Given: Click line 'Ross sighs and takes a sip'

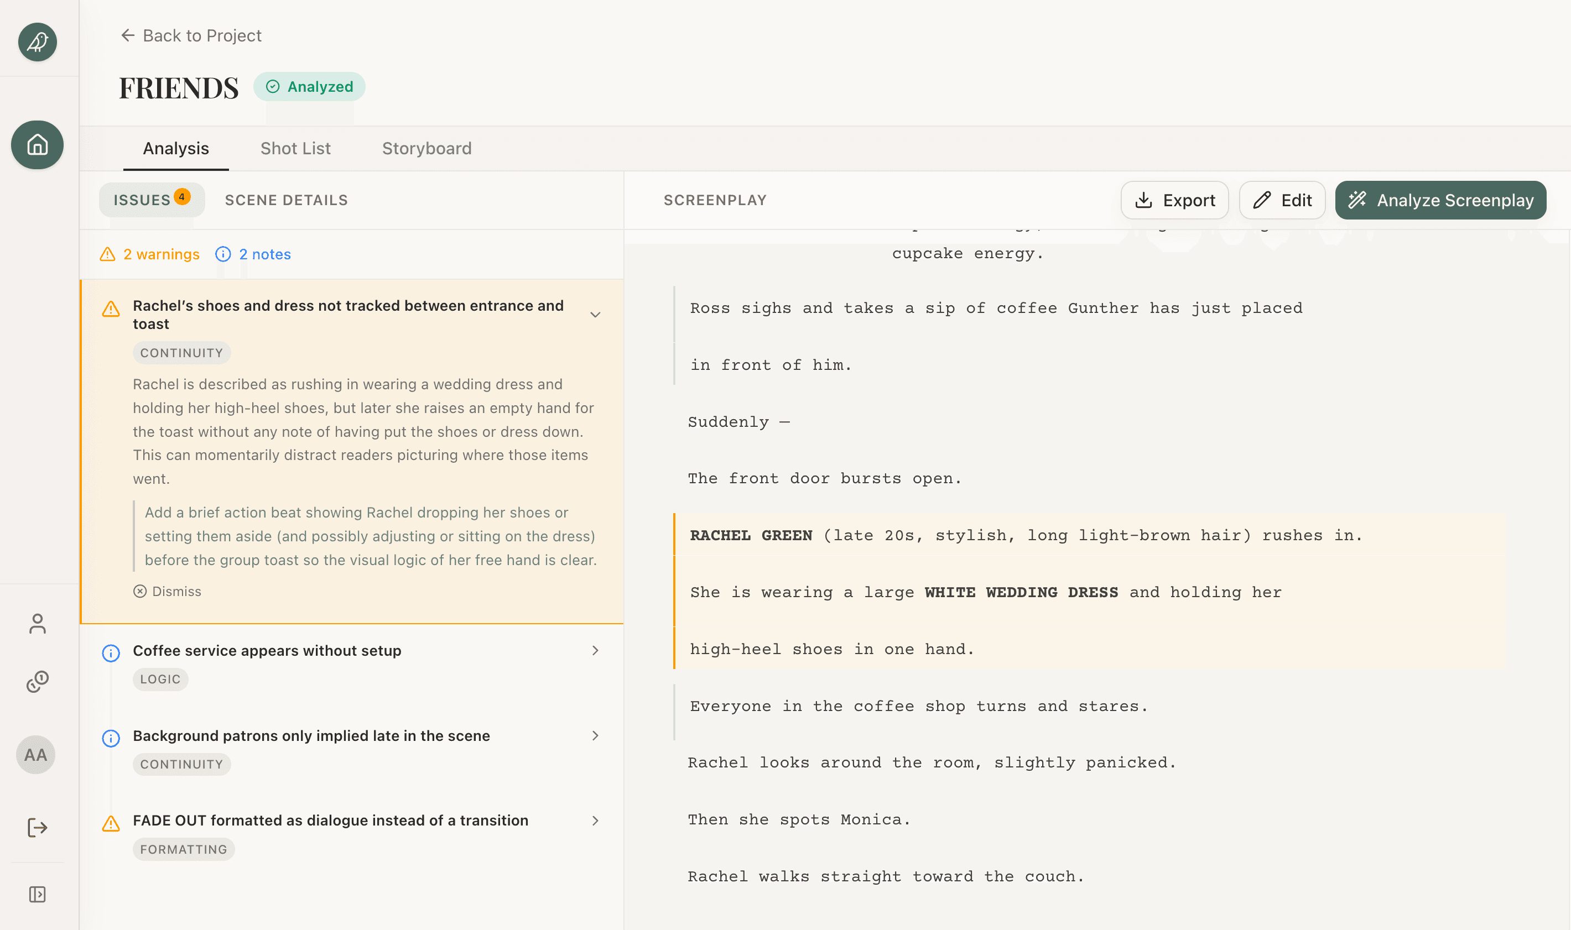Looking at the screenshot, I should (x=996, y=309).
